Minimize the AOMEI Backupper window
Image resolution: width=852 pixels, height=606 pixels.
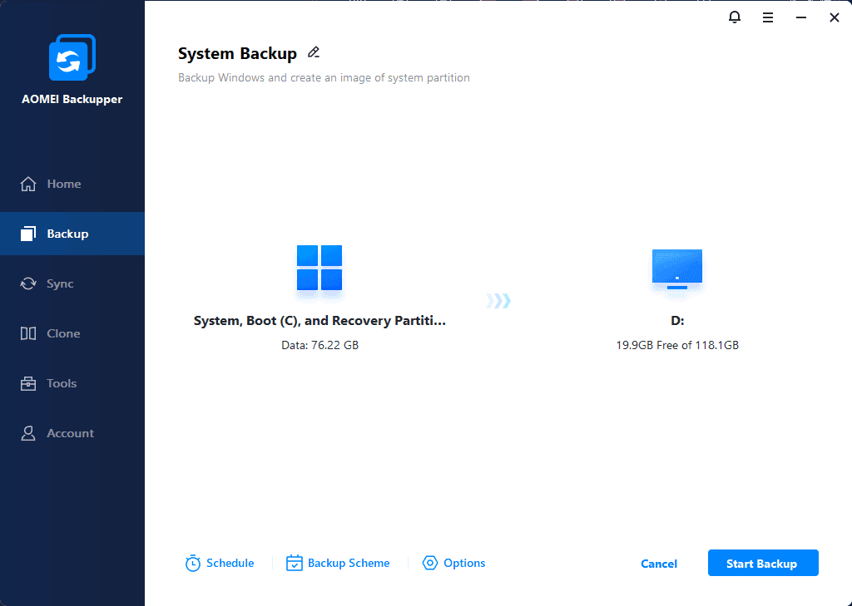[801, 17]
